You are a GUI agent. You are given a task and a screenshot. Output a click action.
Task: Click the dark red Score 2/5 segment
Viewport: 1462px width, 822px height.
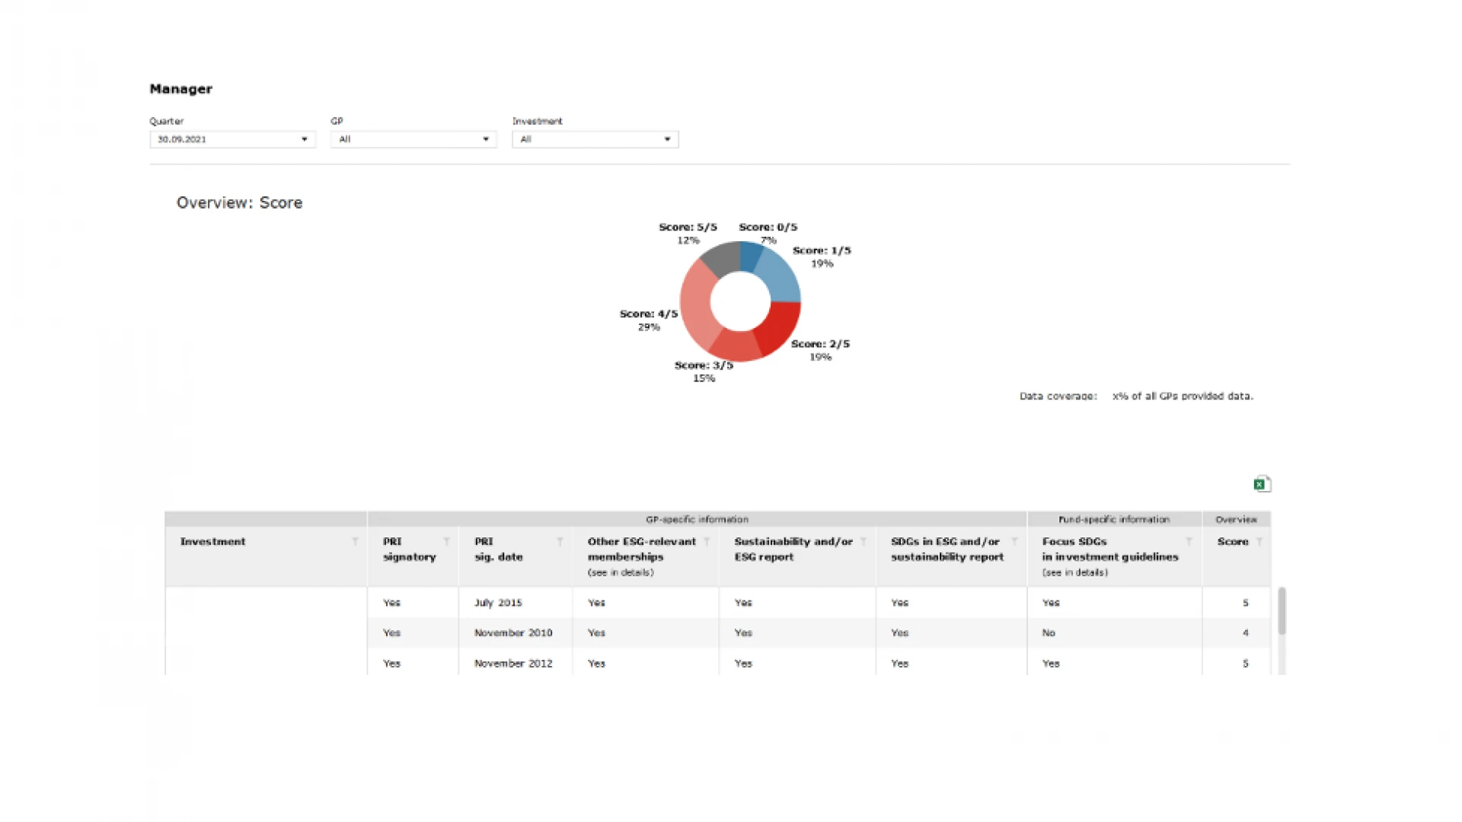pyautogui.click(x=778, y=327)
